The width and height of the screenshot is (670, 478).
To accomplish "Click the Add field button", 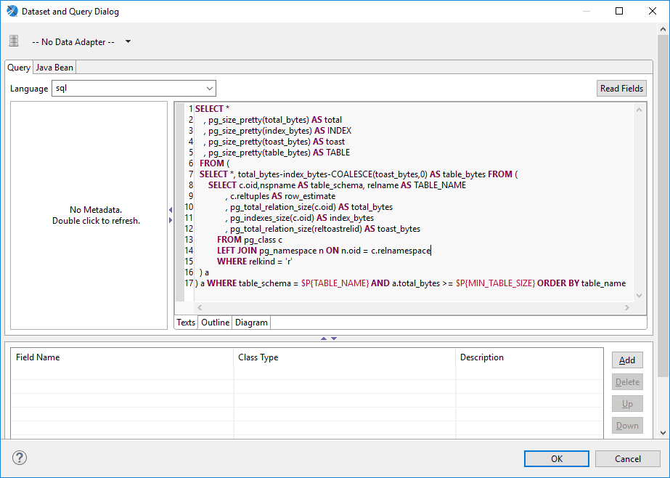I will pyautogui.click(x=627, y=360).
